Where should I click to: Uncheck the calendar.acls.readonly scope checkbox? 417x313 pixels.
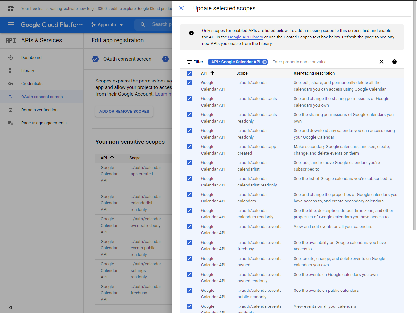(189, 115)
